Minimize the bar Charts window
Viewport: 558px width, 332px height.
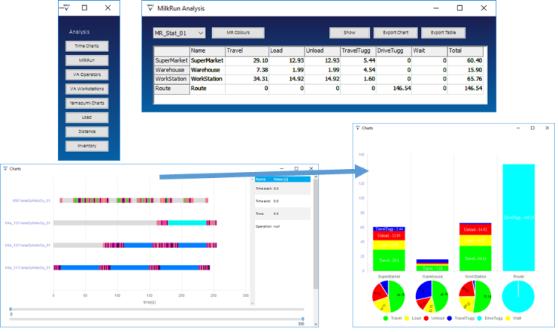518,128
